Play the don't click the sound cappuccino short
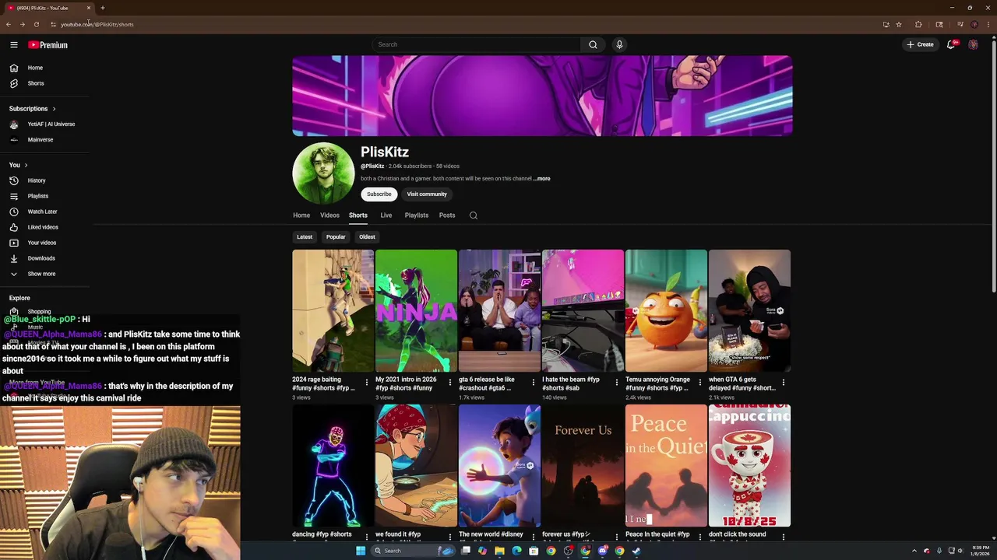Viewport: 997px width, 560px height. point(749,465)
